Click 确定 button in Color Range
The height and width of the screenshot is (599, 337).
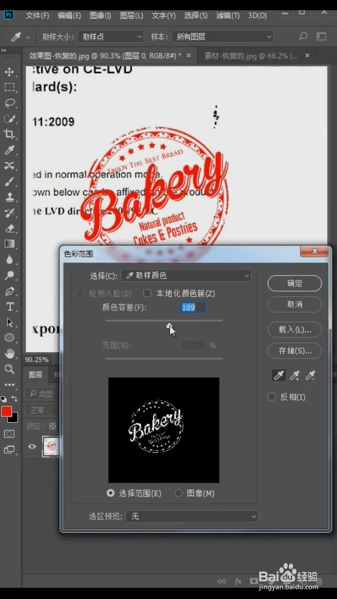coord(295,283)
